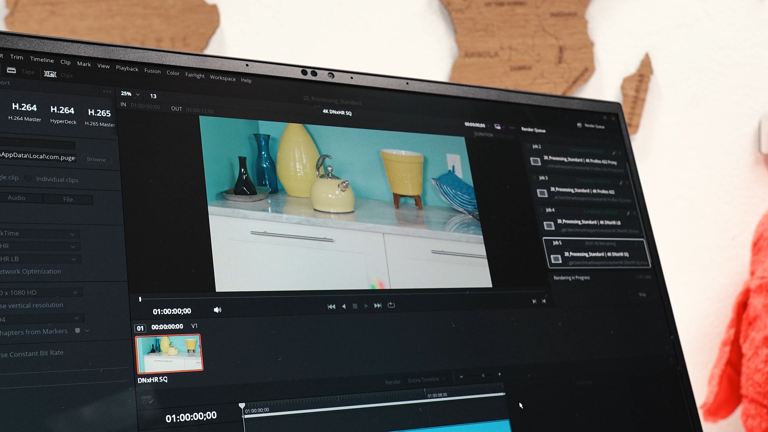768x432 pixels.
Task: Jump to last frame
Action: point(378,306)
